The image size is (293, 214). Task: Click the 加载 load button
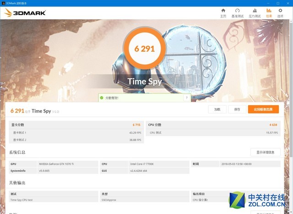(217, 109)
